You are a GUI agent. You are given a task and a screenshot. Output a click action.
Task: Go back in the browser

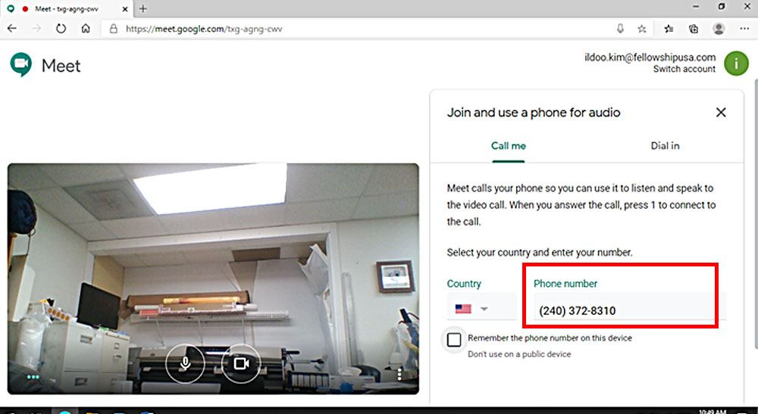pyautogui.click(x=12, y=29)
